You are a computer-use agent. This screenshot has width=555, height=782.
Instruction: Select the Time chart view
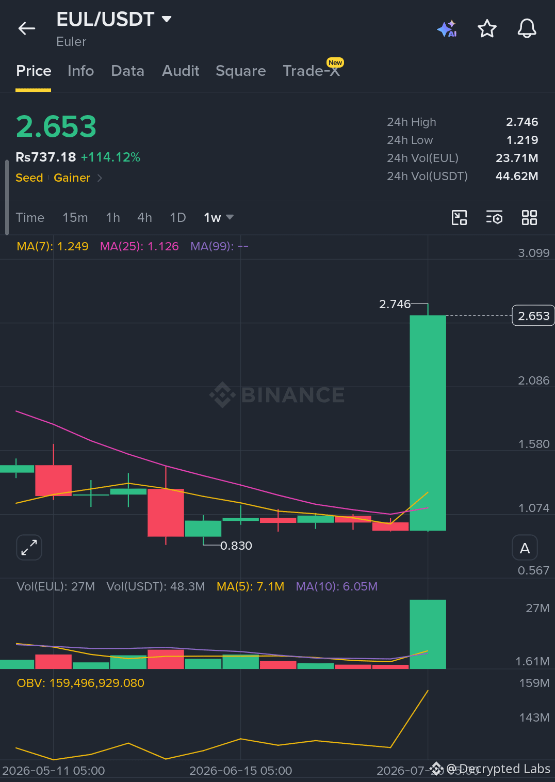coord(30,218)
